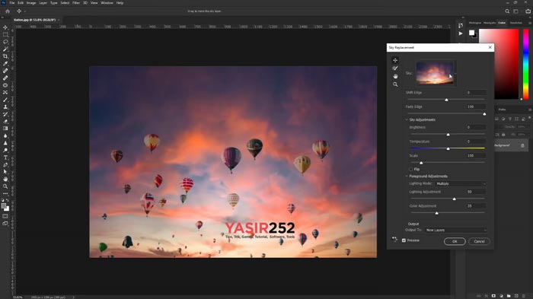Select the Background layer row
Viewport: 533px width, 299px height.
coord(511,145)
